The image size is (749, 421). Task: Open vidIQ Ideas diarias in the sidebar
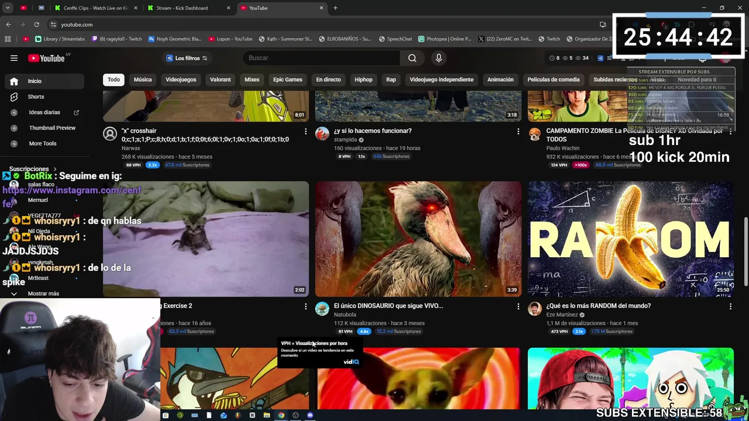coord(44,112)
